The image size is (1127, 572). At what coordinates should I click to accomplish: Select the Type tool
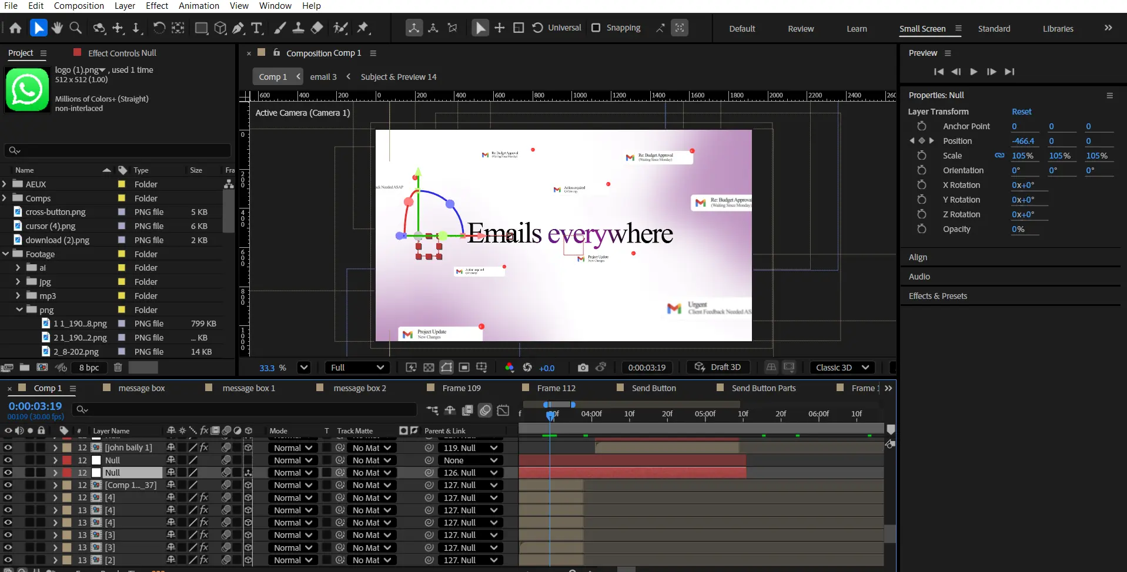[x=257, y=28]
